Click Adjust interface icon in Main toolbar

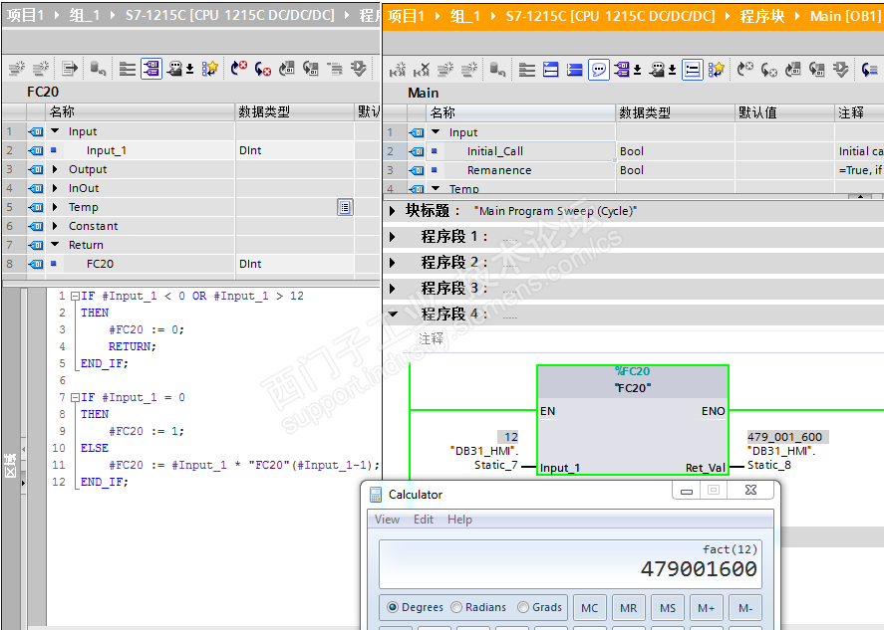[498, 70]
